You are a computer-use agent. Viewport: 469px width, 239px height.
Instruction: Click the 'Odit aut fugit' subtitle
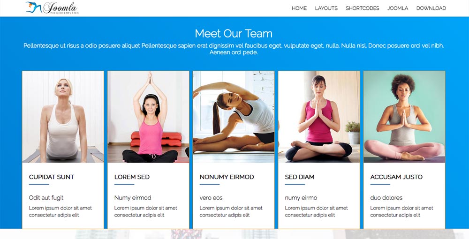pyautogui.click(x=46, y=198)
